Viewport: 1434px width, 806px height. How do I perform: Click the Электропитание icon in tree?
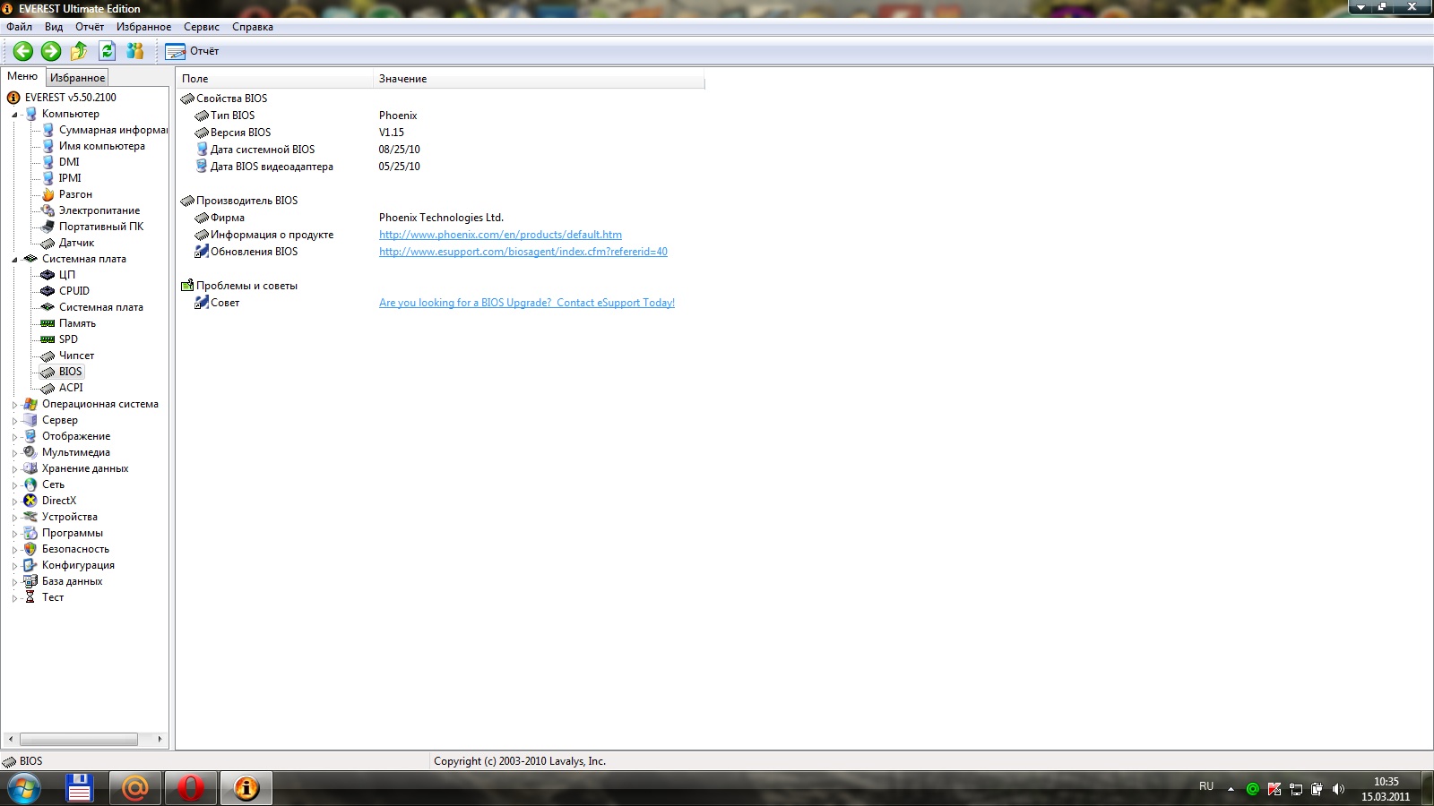pos(48,210)
